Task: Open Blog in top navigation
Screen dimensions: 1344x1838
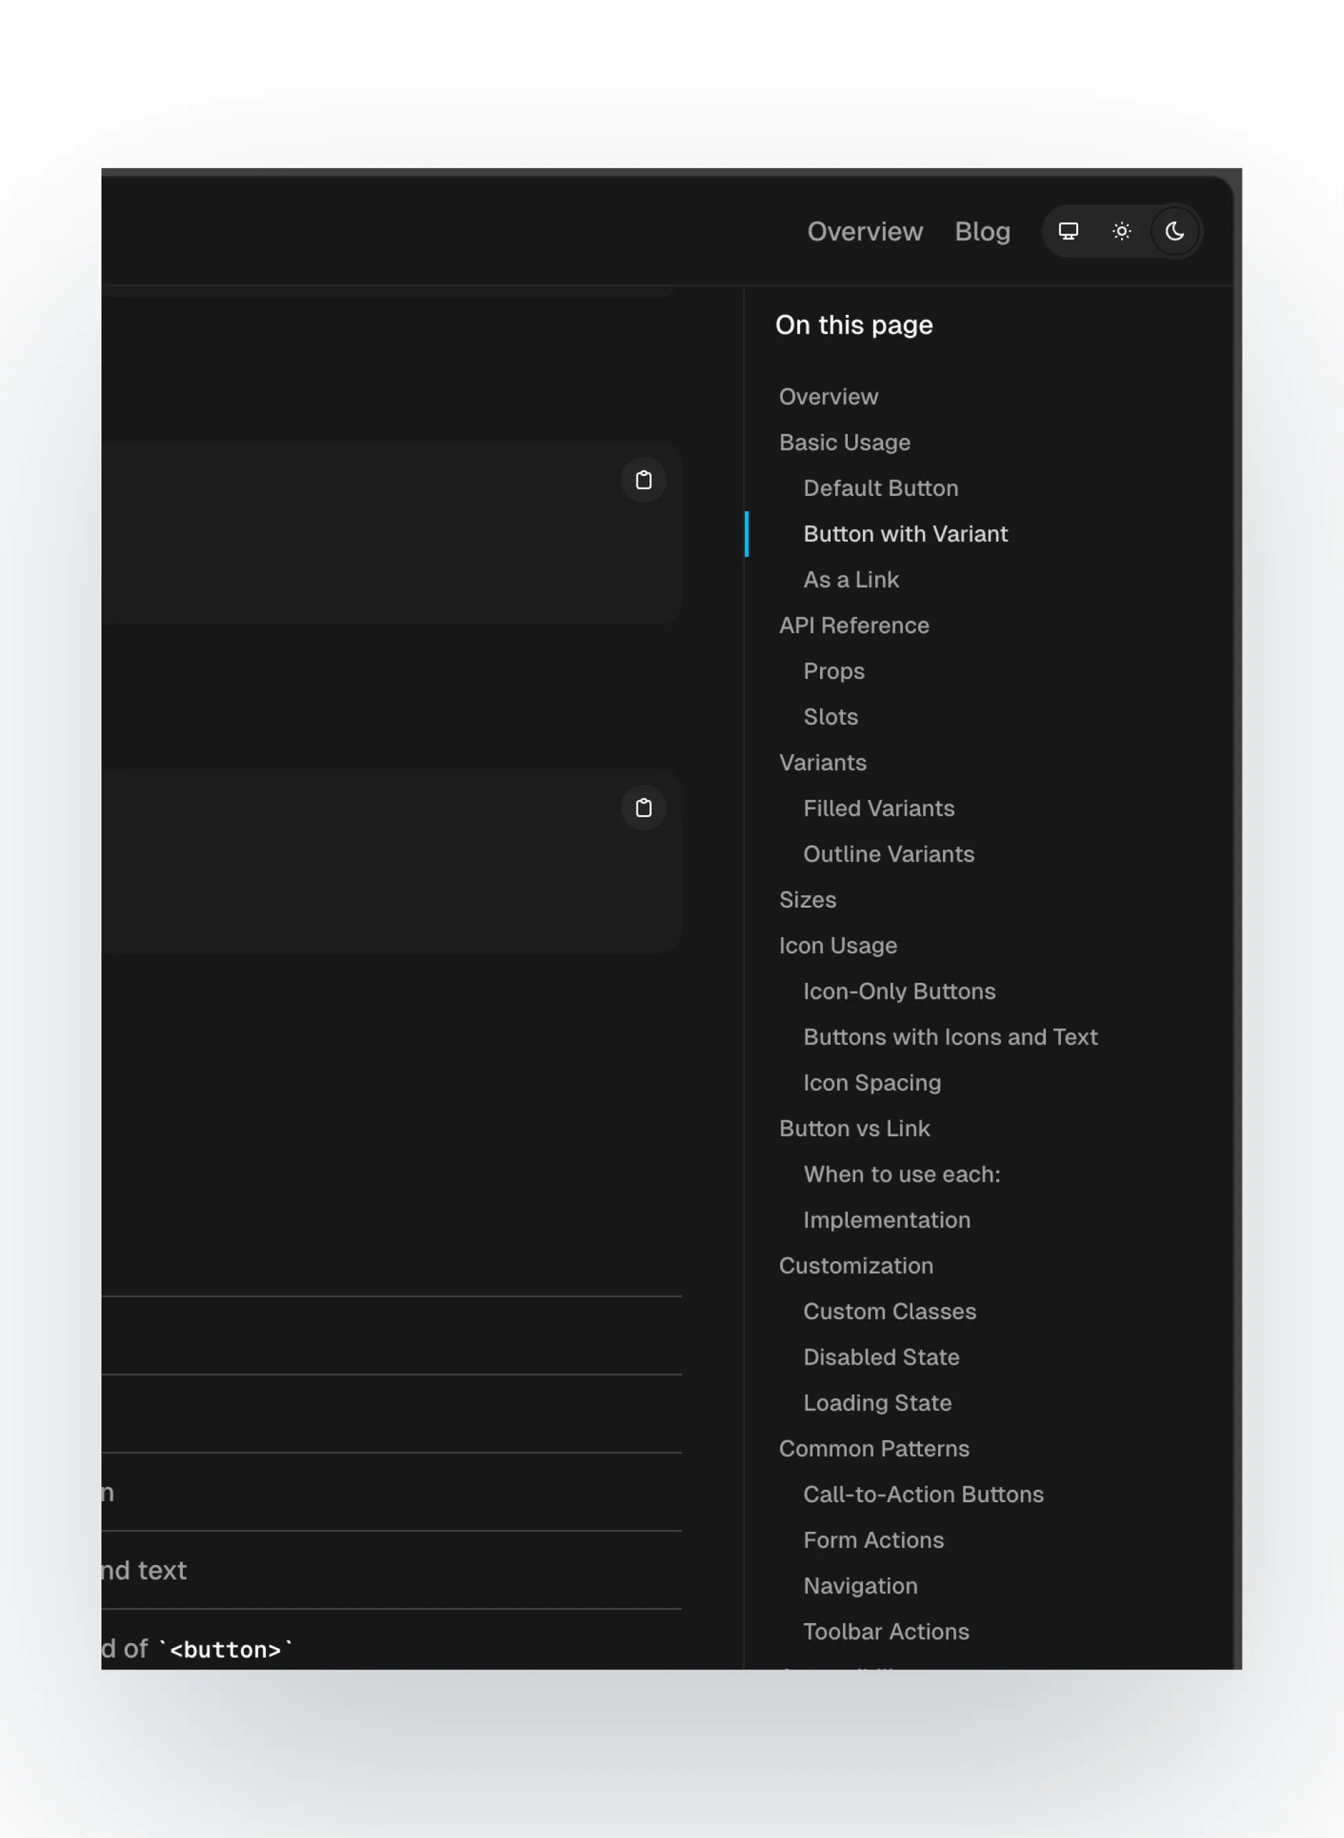Action: point(982,232)
